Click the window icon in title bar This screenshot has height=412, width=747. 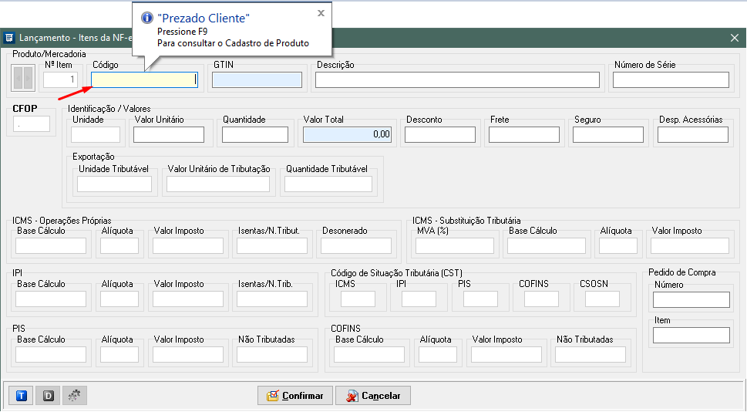pos(9,37)
